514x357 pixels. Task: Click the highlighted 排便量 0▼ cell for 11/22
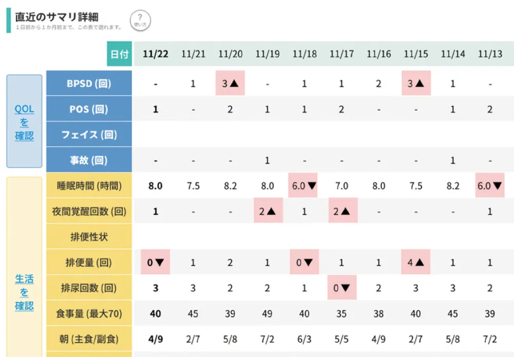coord(155,262)
